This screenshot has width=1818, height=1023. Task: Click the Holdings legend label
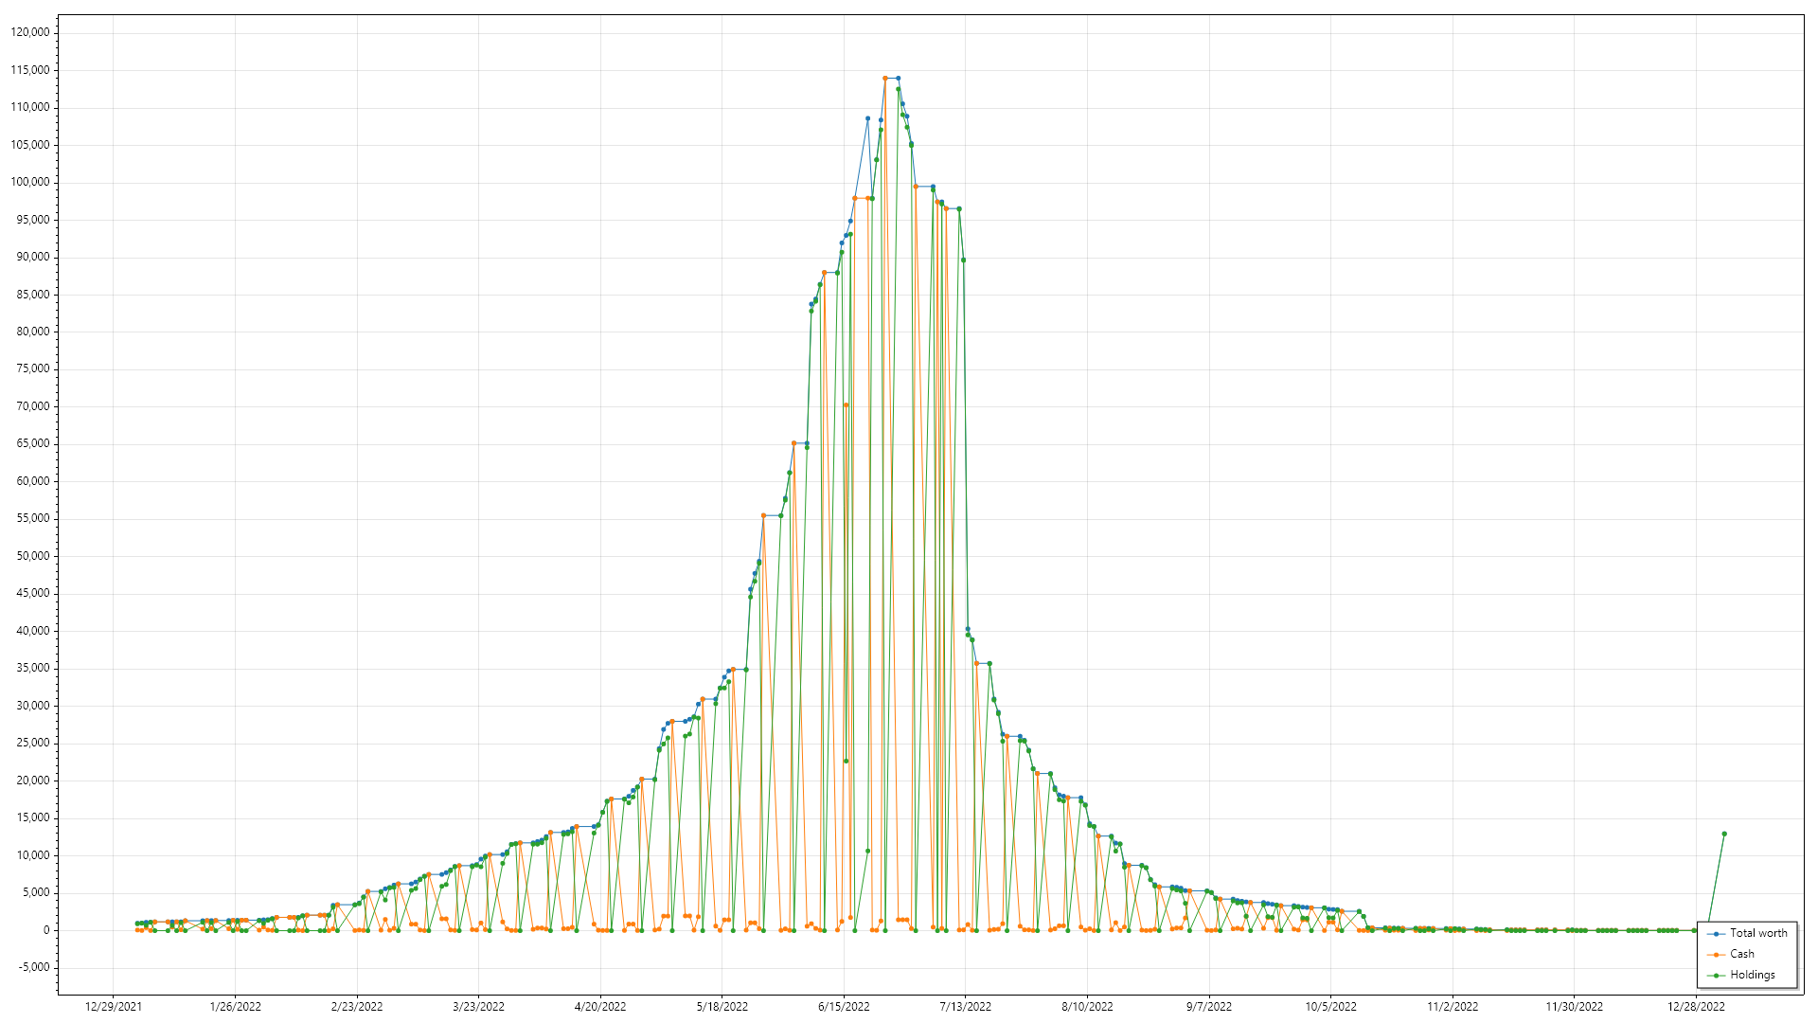[x=1753, y=975]
